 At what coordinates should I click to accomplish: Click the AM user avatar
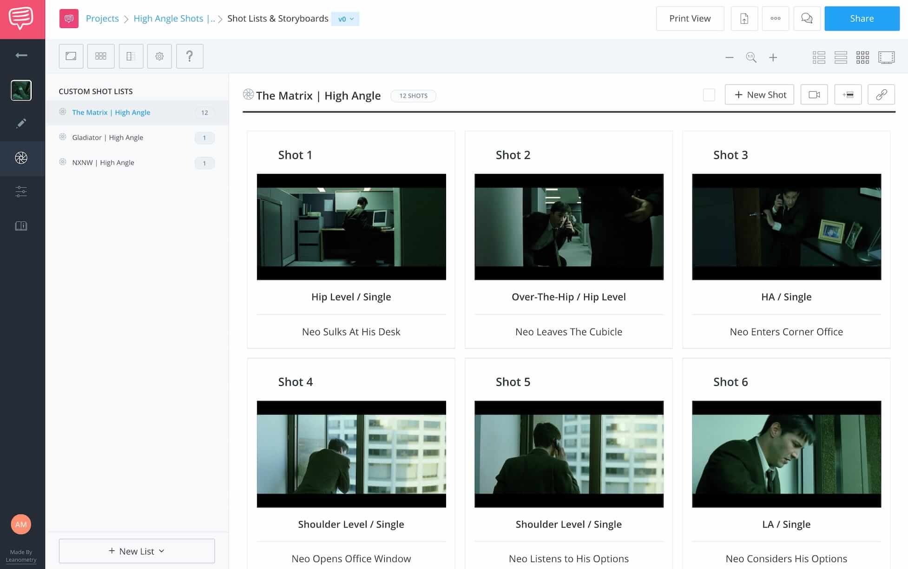[x=21, y=524]
